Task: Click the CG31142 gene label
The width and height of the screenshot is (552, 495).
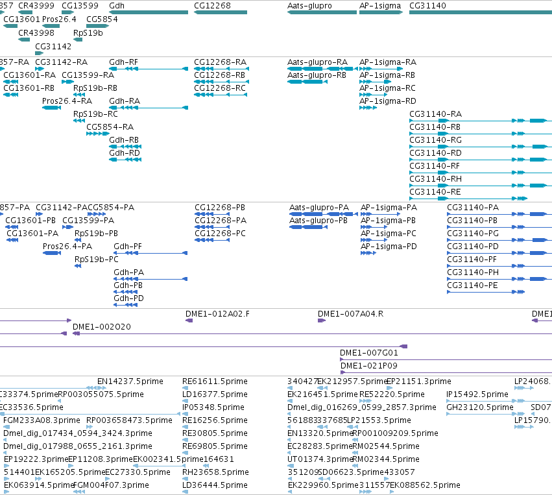Action: click(53, 47)
